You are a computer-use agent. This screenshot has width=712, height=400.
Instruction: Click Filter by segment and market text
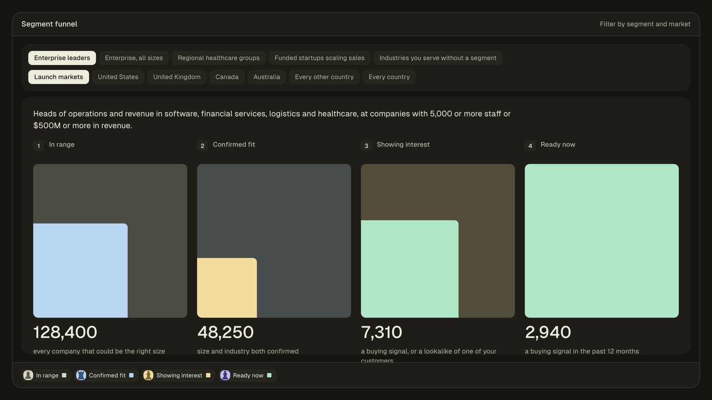pos(645,24)
